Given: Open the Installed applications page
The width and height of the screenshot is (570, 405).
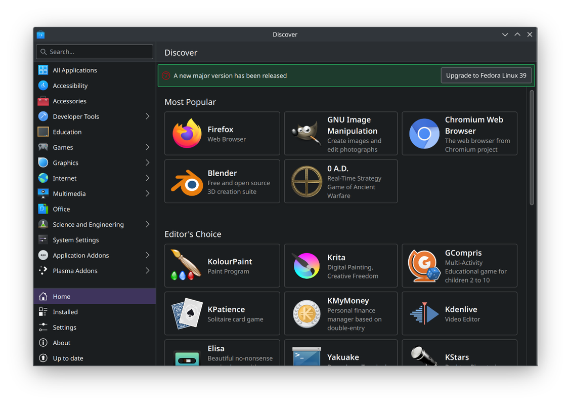Looking at the screenshot, I should (95, 312).
